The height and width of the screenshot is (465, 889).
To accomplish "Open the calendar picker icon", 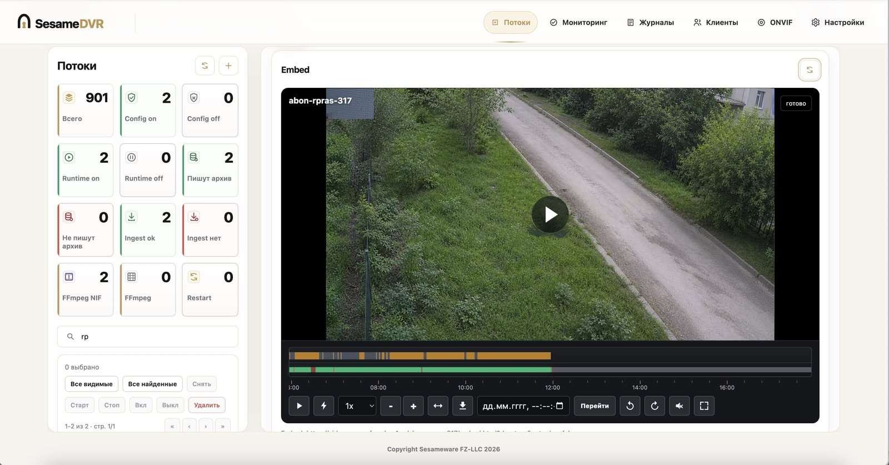I will (x=560, y=406).
